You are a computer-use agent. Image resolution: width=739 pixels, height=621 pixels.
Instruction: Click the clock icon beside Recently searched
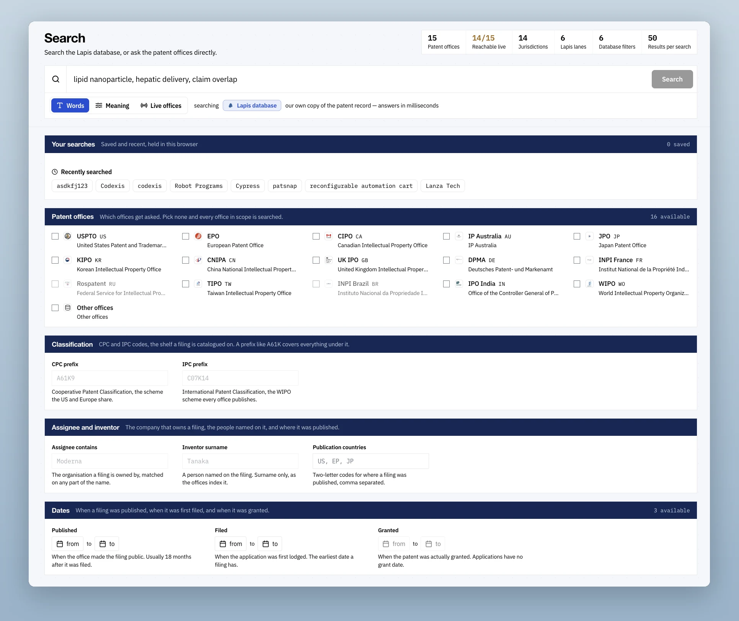pyautogui.click(x=55, y=172)
